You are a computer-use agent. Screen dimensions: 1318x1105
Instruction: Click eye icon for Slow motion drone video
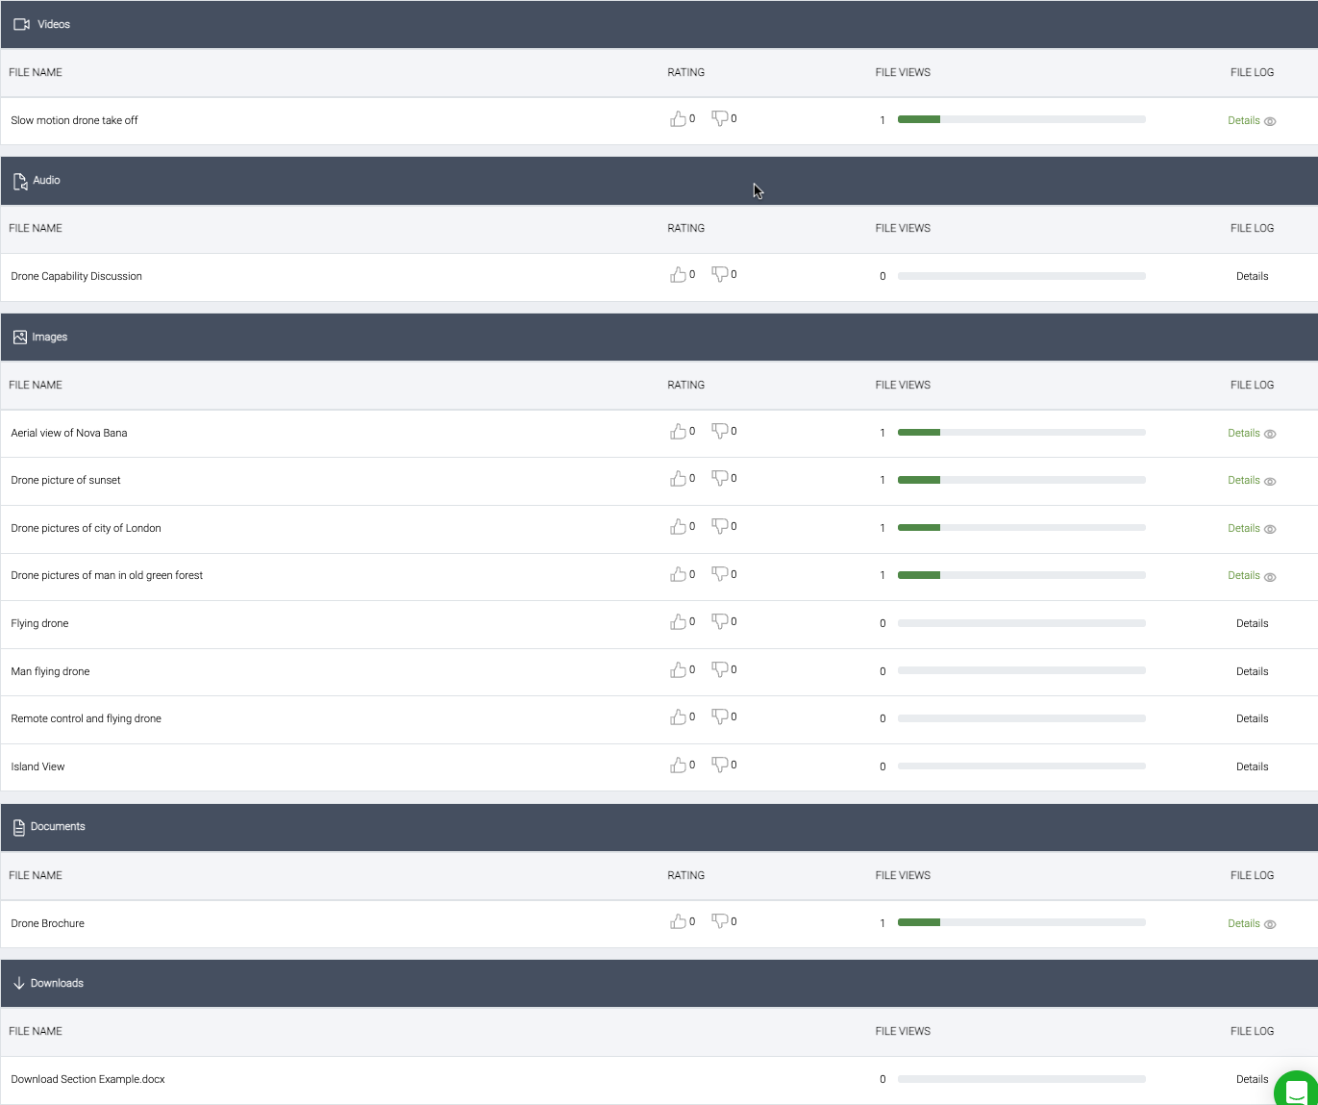[1270, 122]
